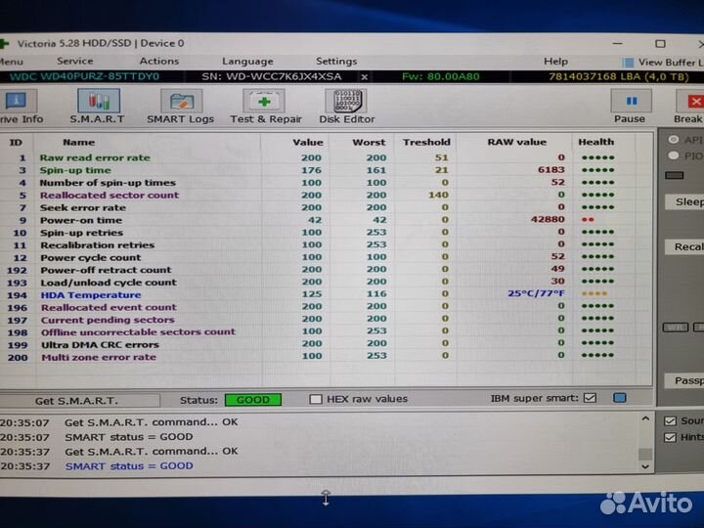Select Number of spin-up times row
The height and width of the screenshot is (528, 704).
(326, 183)
